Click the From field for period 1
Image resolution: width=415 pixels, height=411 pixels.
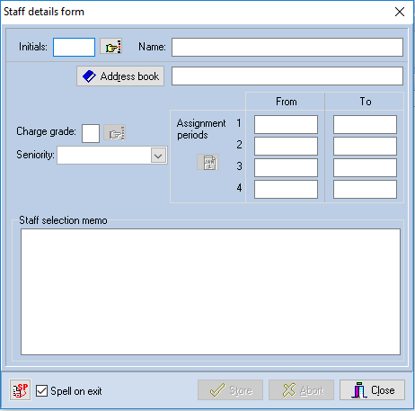coord(286,124)
